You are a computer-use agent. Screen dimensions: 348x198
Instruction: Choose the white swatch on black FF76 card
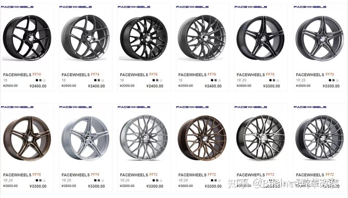point(161,80)
